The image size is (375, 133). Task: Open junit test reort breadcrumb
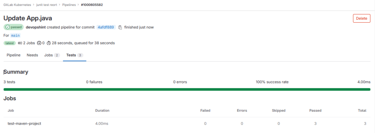[x=47, y=4]
